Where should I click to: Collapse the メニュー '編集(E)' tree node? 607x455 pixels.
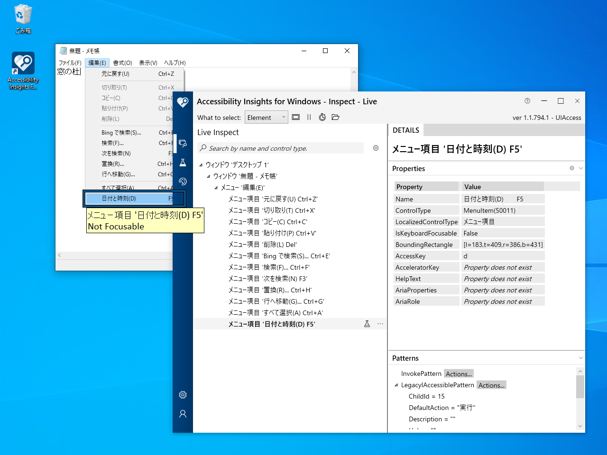click(216, 187)
